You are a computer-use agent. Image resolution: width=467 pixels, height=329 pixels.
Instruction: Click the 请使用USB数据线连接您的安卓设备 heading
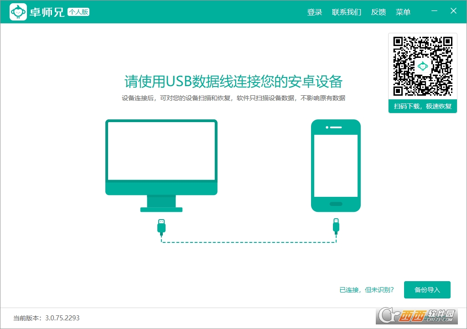point(233,82)
